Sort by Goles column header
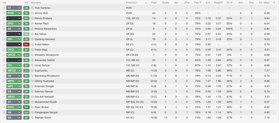 click(165, 3)
